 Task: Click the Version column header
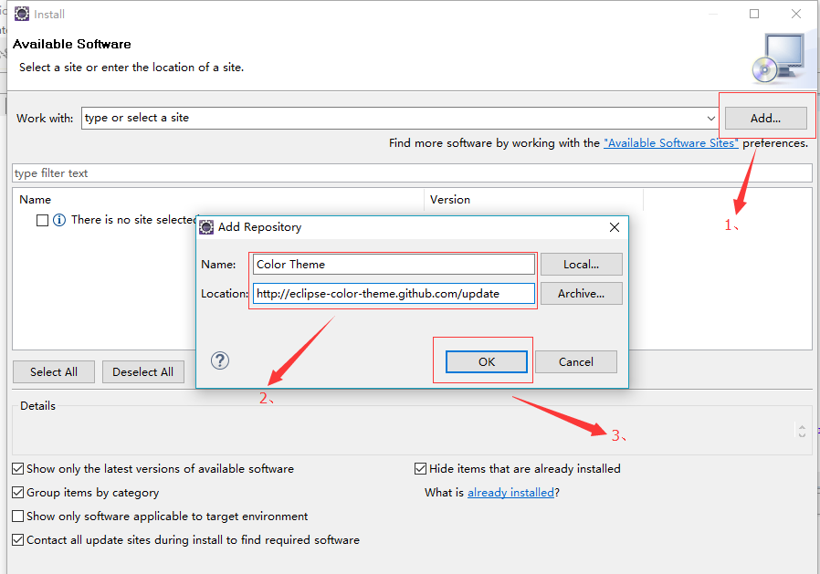pos(533,200)
